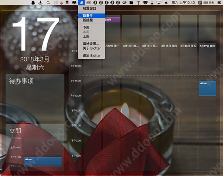Go to 上周 from the menu
Image resolution: width=223 pixels, height=176 pixels.
coord(92,37)
